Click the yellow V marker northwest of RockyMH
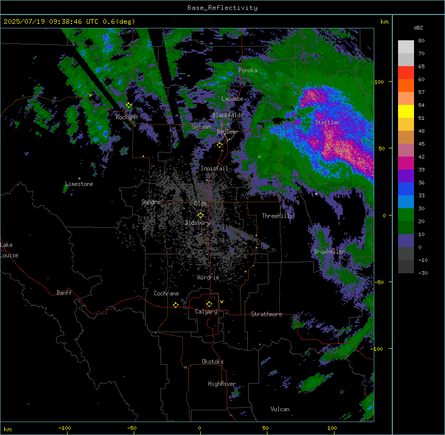Screen dimensions: 445x435 pos(90,95)
